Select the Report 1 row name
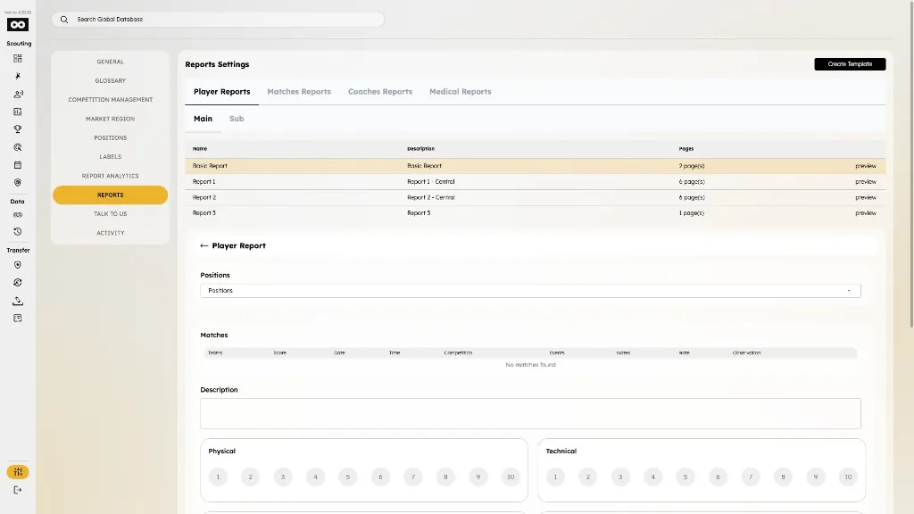The width and height of the screenshot is (914, 514). tap(204, 182)
